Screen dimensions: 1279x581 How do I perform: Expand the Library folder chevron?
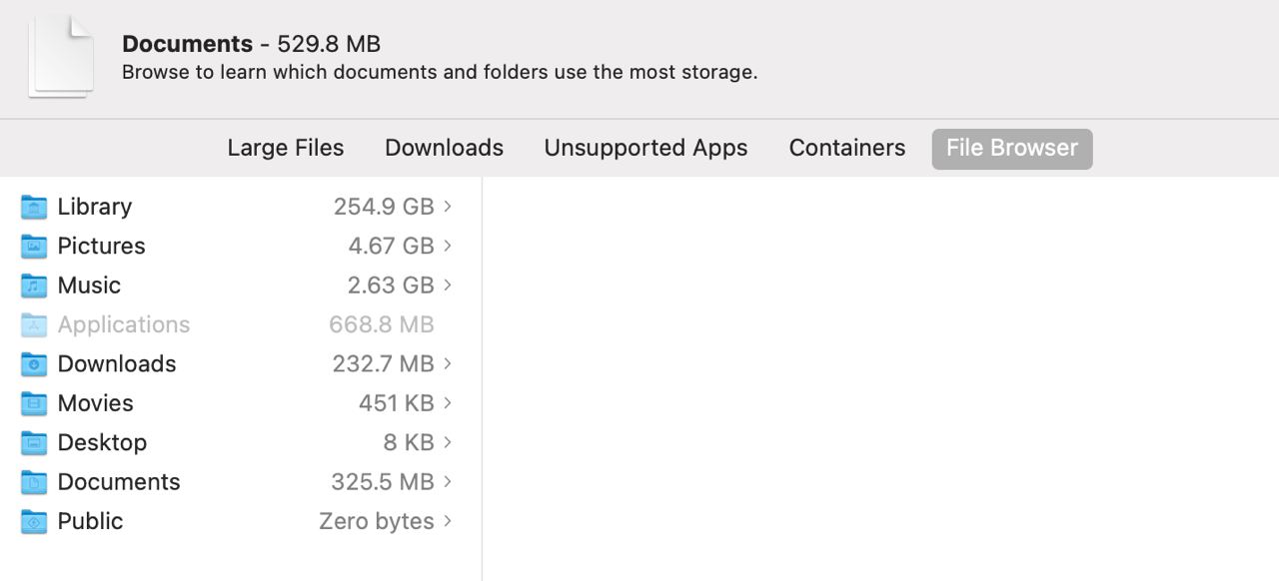[448, 206]
